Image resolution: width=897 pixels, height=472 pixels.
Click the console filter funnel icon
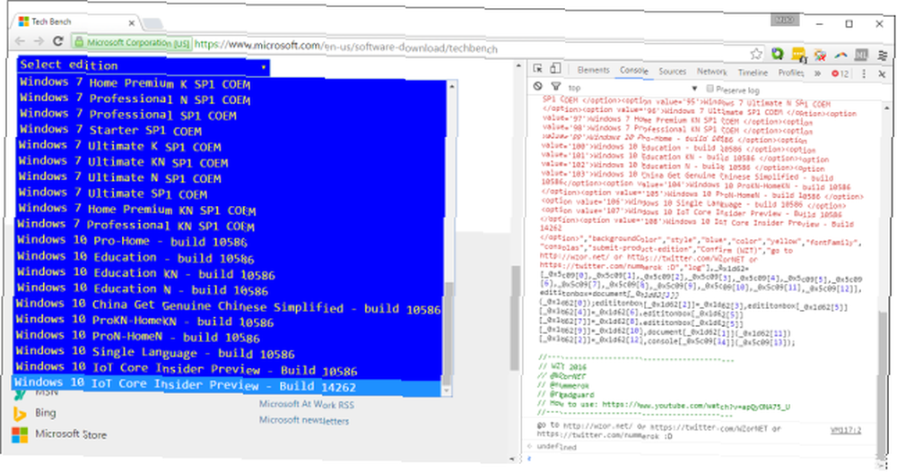555,86
